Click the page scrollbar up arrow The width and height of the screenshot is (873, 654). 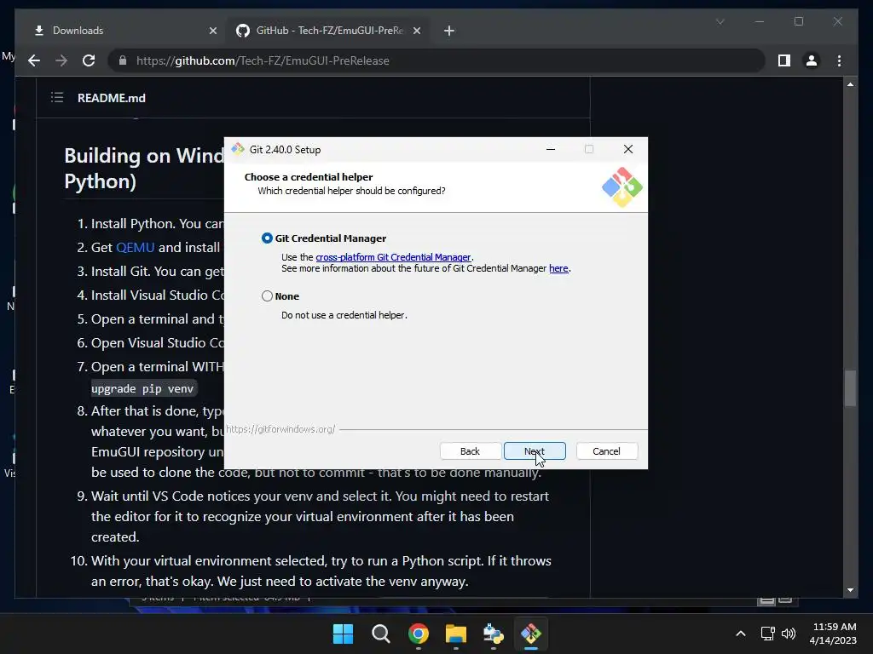tap(850, 84)
